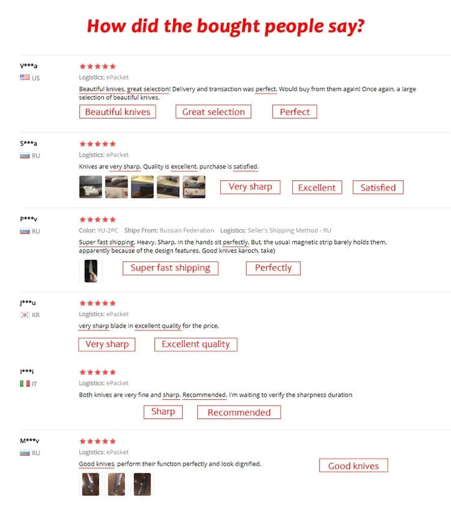451x505 pixels.
Task: Click the five-star rating on J***u's review
Action: click(97, 303)
